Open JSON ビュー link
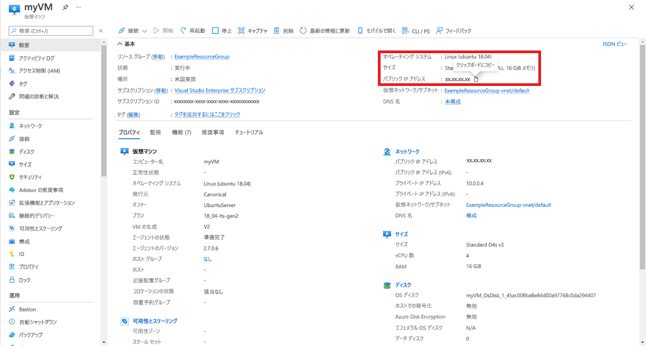 coord(614,44)
